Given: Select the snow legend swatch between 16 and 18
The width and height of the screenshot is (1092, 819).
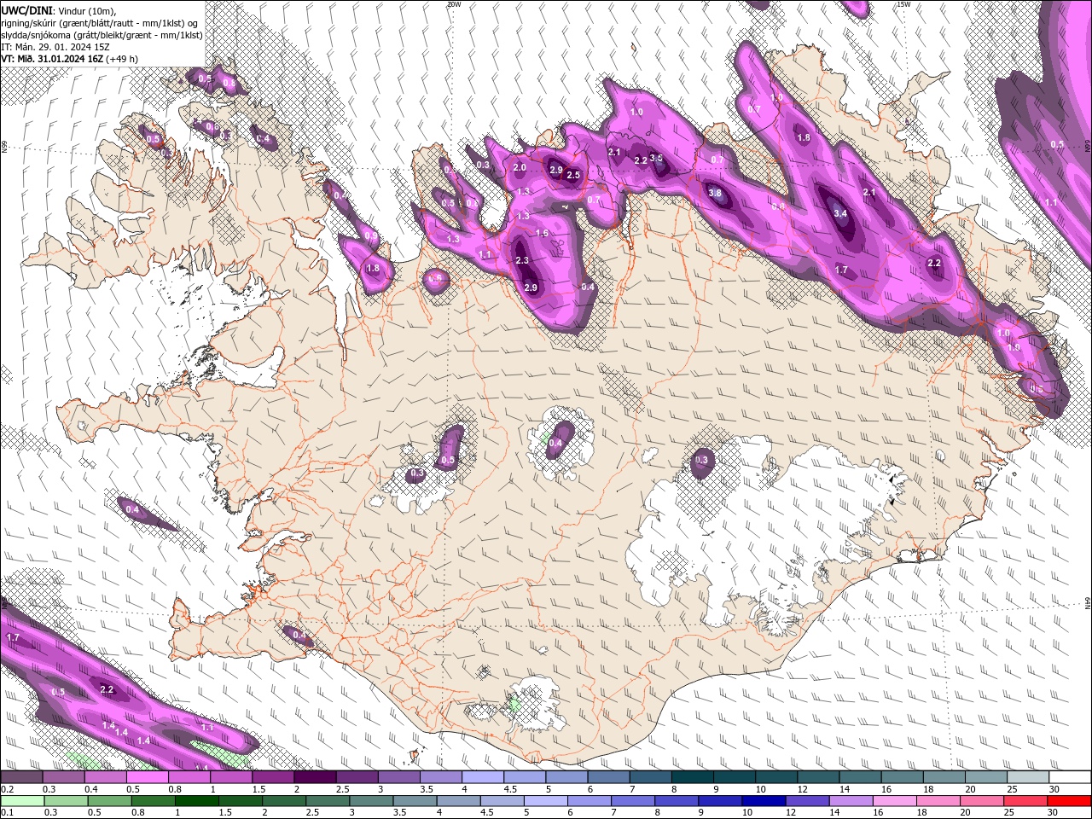Looking at the screenshot, I should [x=903, y=777].
